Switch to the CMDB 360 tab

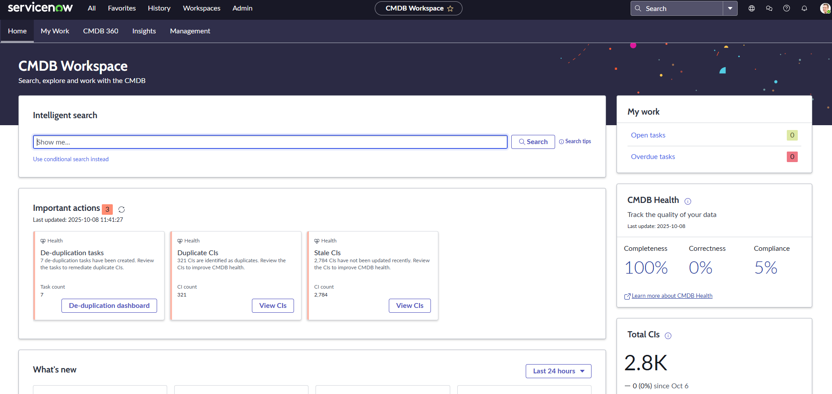click(x=100, y=31)
